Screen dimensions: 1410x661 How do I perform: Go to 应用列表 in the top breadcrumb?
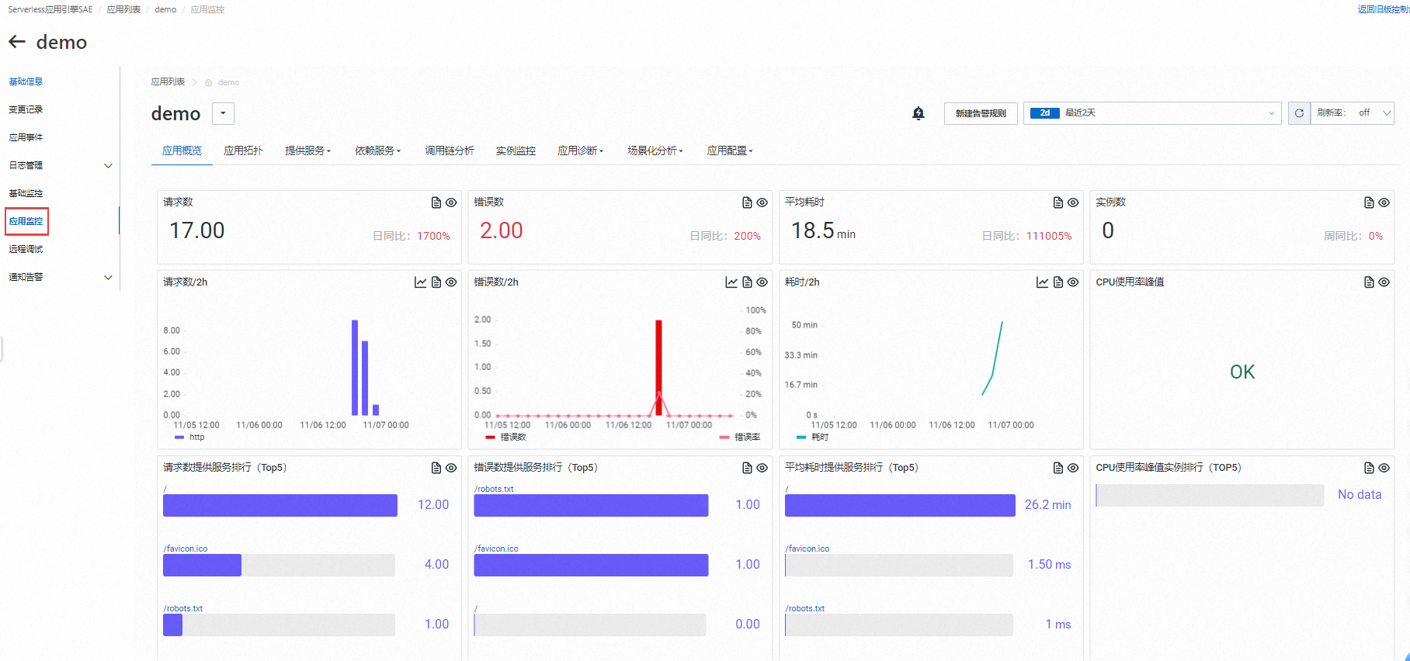point(123,9)
